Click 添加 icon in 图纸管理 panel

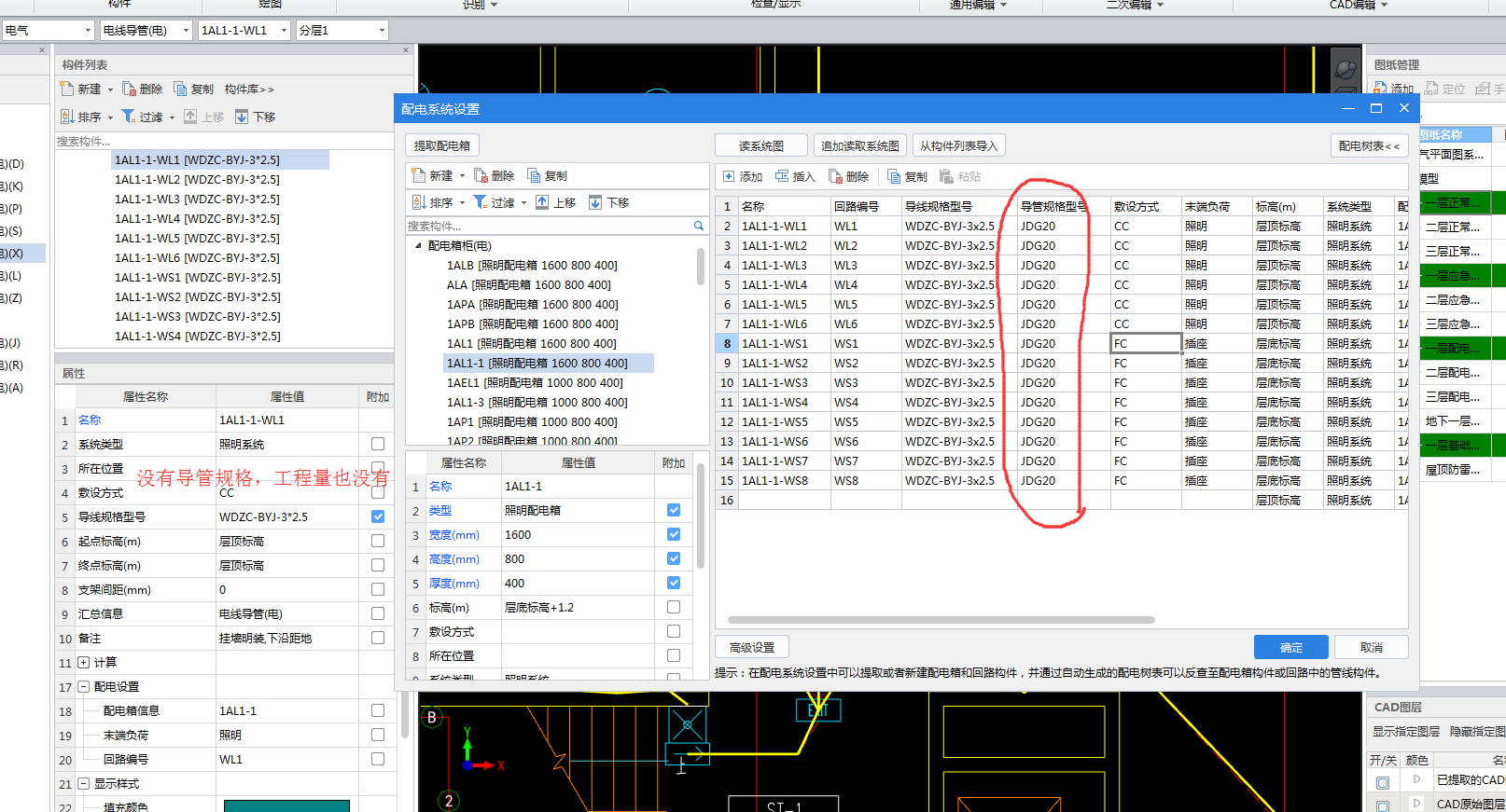tap(1380, 89)
